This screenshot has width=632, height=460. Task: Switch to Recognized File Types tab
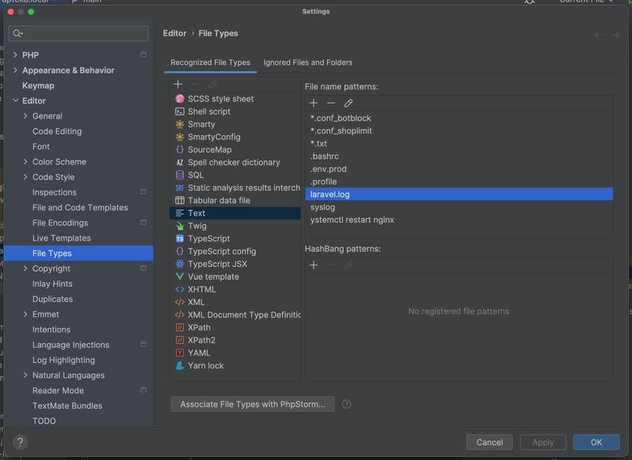pyautogui.click(x=210, y=62)
